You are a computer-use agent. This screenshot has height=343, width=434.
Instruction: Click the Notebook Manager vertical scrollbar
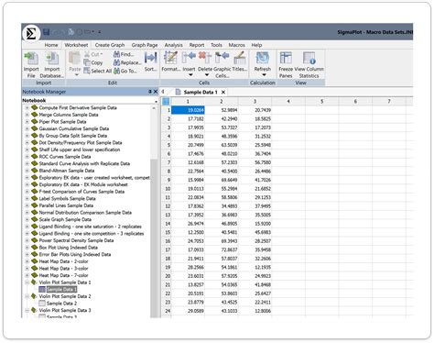pyautogui.click(x=155, y=211)
